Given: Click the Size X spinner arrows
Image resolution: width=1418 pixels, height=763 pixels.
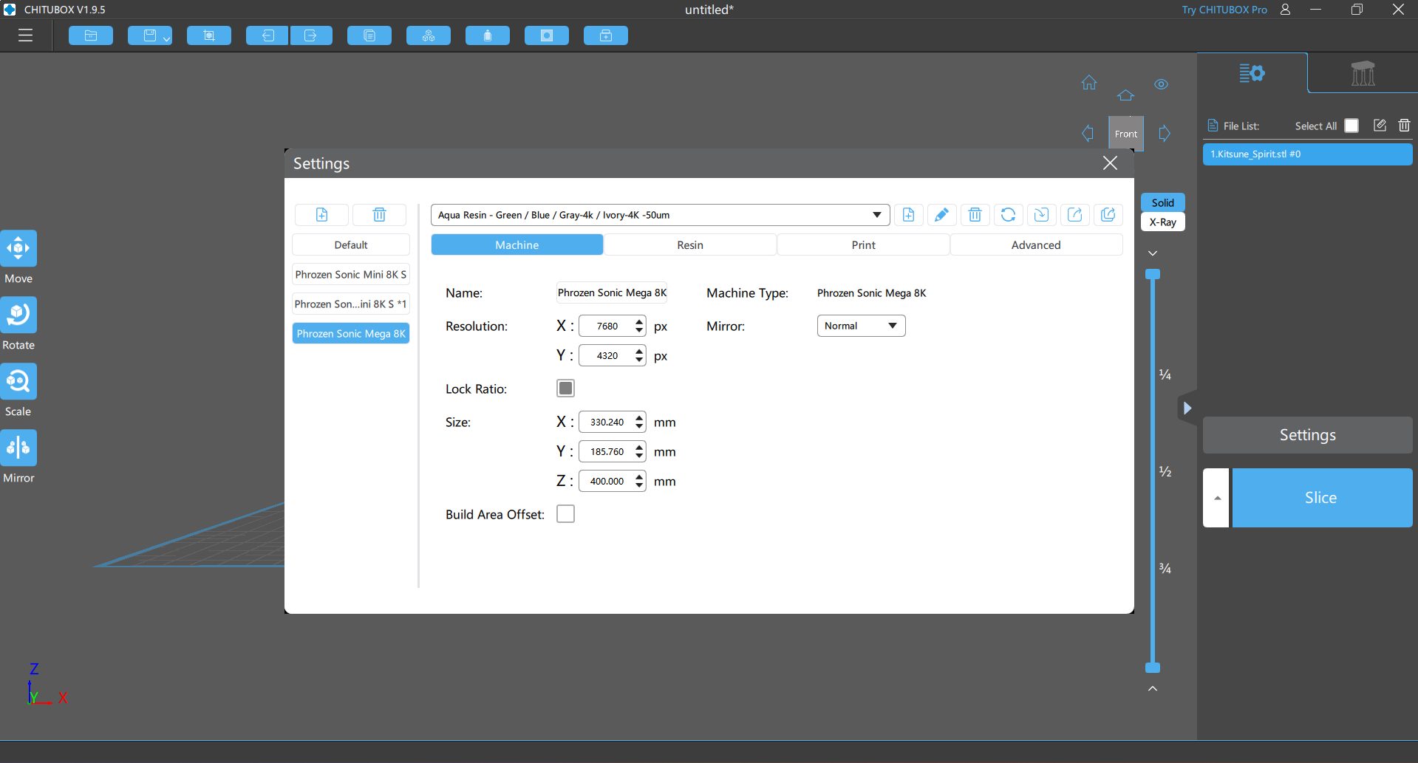Looking at the screenshot, I should click(x=639, y=422).
